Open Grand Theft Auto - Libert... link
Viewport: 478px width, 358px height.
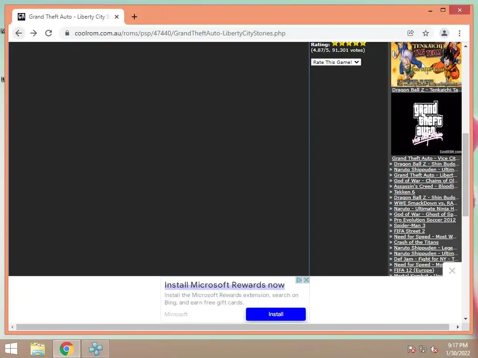(426, 175)
